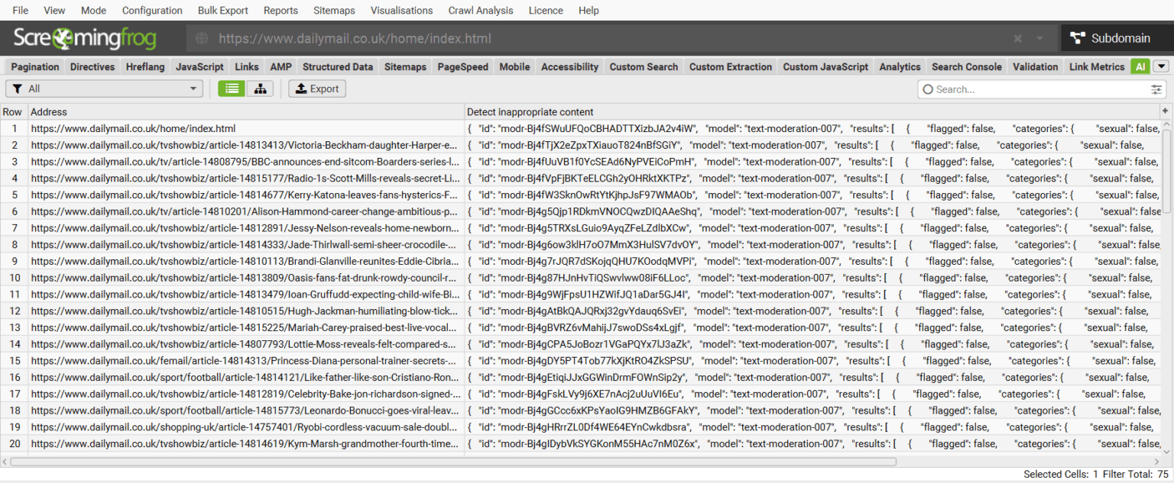Switch to tree view
Image resolution: width=1174 pixels, height=483 pixels.
pyautogui.click(x=260, y=89)
